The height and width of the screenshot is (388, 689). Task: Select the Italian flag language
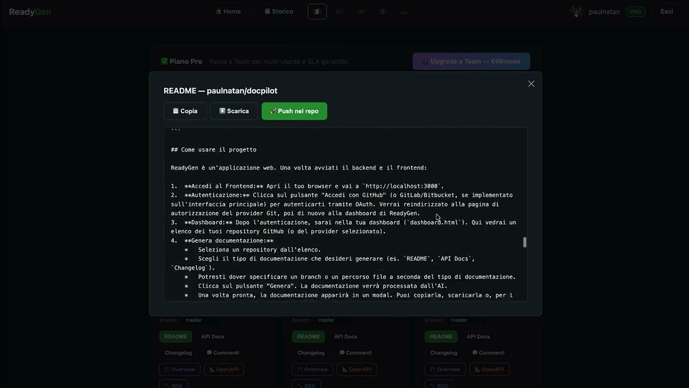click(317, 11)
